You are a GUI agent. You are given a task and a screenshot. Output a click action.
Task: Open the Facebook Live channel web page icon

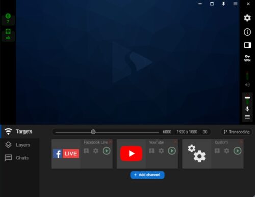pyautogui.click(x=86, y=151)
